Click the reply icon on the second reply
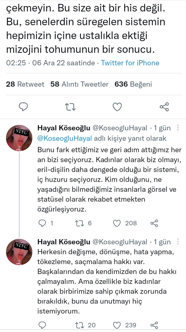The image size is (186, 332). [42, 325]
